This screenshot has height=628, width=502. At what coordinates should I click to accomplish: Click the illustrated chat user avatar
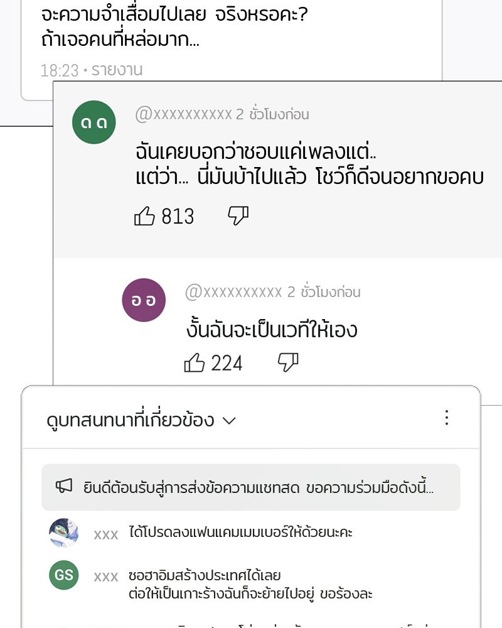tap(63, 533)
